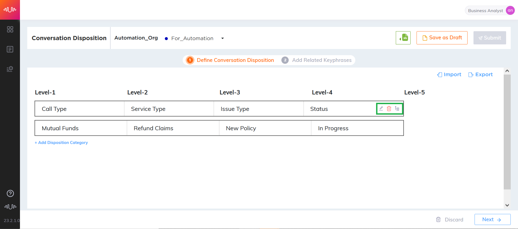Click Add Disposition Category link
Image resolution: width=518 pixels, height=229 pixels.
click(61, 143)
